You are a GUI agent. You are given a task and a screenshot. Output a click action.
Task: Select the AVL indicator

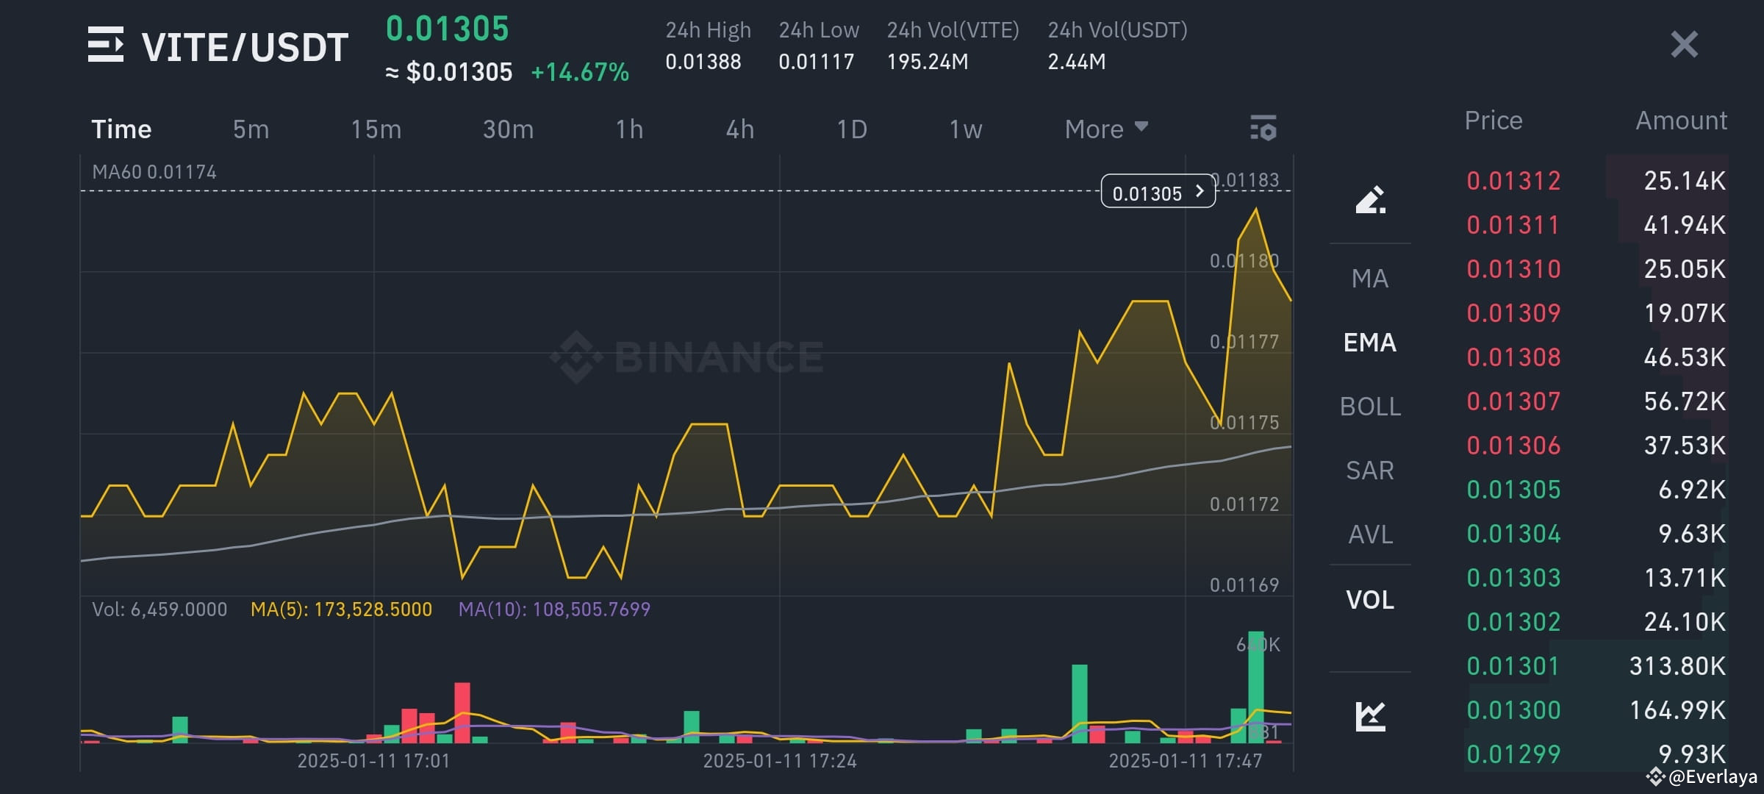point(1369,534)
